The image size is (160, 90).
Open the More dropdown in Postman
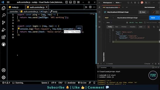click(x=118, y=3)
